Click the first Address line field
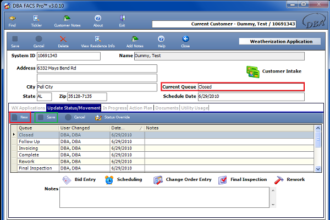 click(97, 69)
